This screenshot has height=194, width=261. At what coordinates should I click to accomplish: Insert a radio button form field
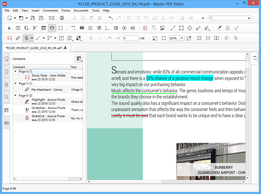click(x=124, y=28)
